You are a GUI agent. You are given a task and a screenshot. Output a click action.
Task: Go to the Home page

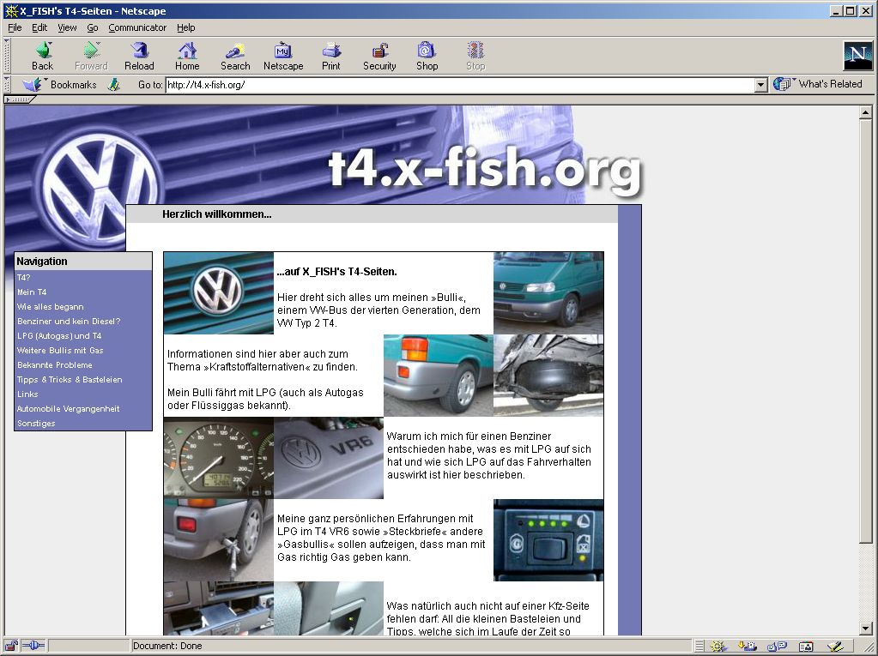[x=187, y=57]
